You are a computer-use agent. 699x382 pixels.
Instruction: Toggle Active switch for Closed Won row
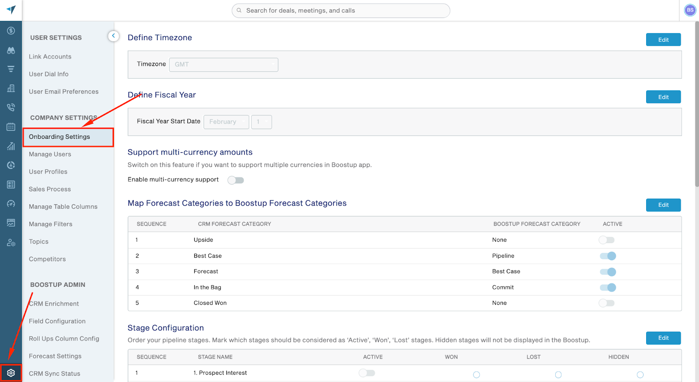coord(606,303)
